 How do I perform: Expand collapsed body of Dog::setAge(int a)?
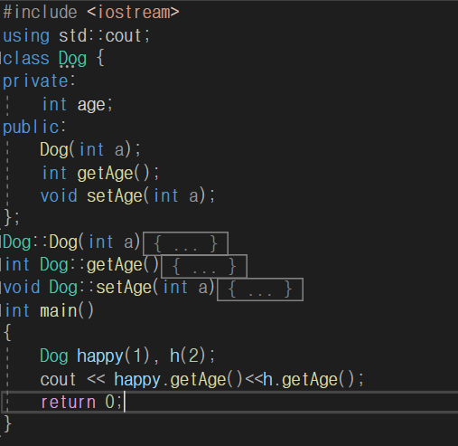260,289
